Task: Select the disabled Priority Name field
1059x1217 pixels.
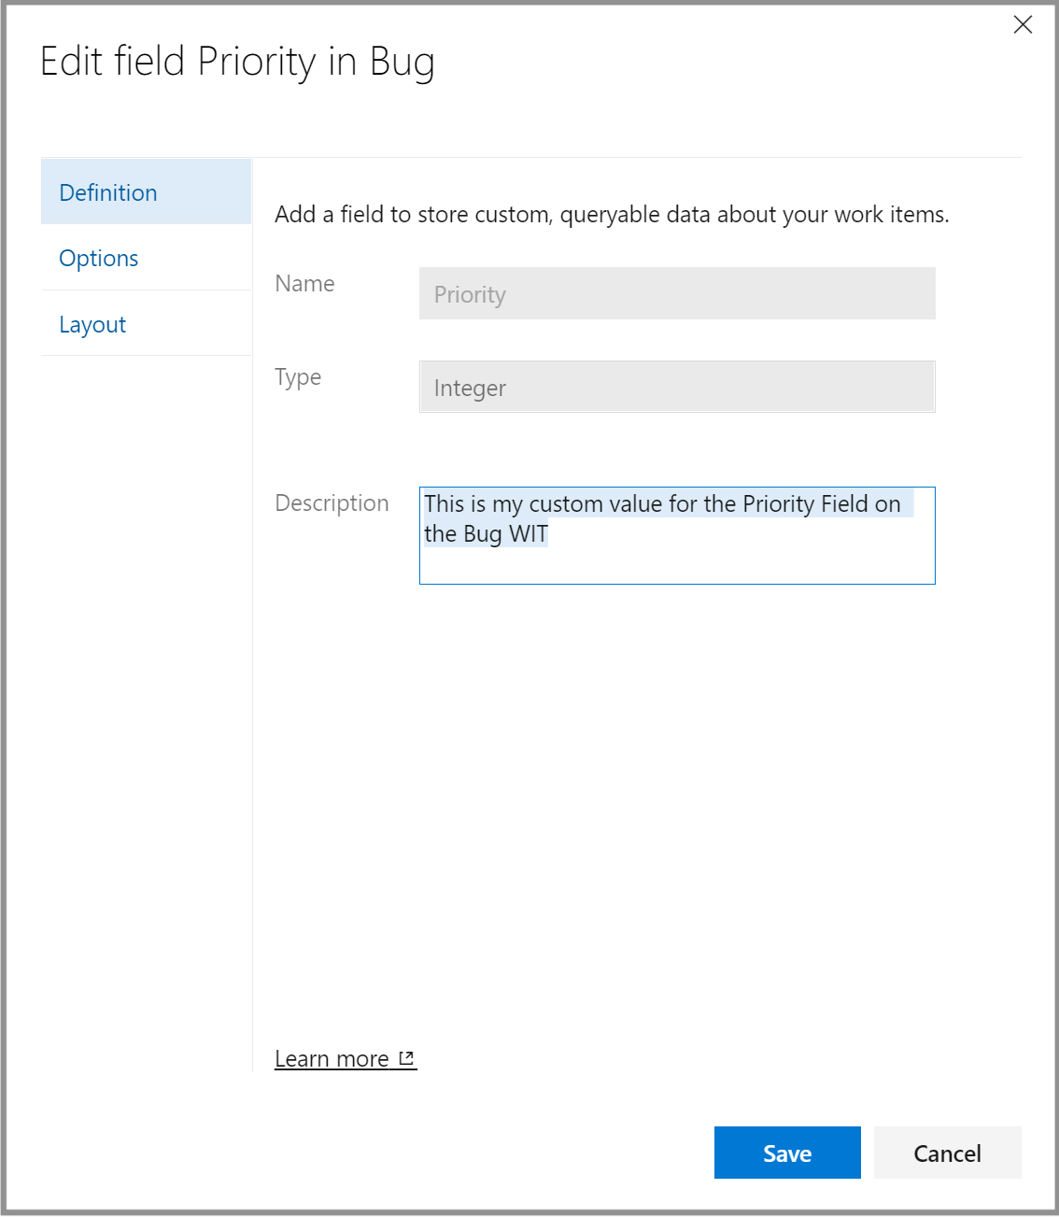Action: coord(677,293)
